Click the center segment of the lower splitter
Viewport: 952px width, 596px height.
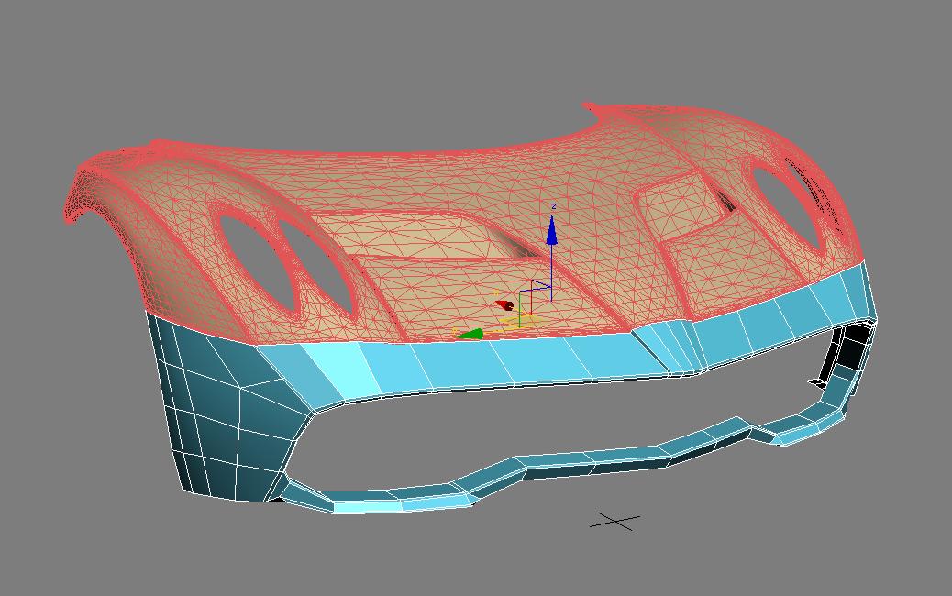tap(550, 463)
